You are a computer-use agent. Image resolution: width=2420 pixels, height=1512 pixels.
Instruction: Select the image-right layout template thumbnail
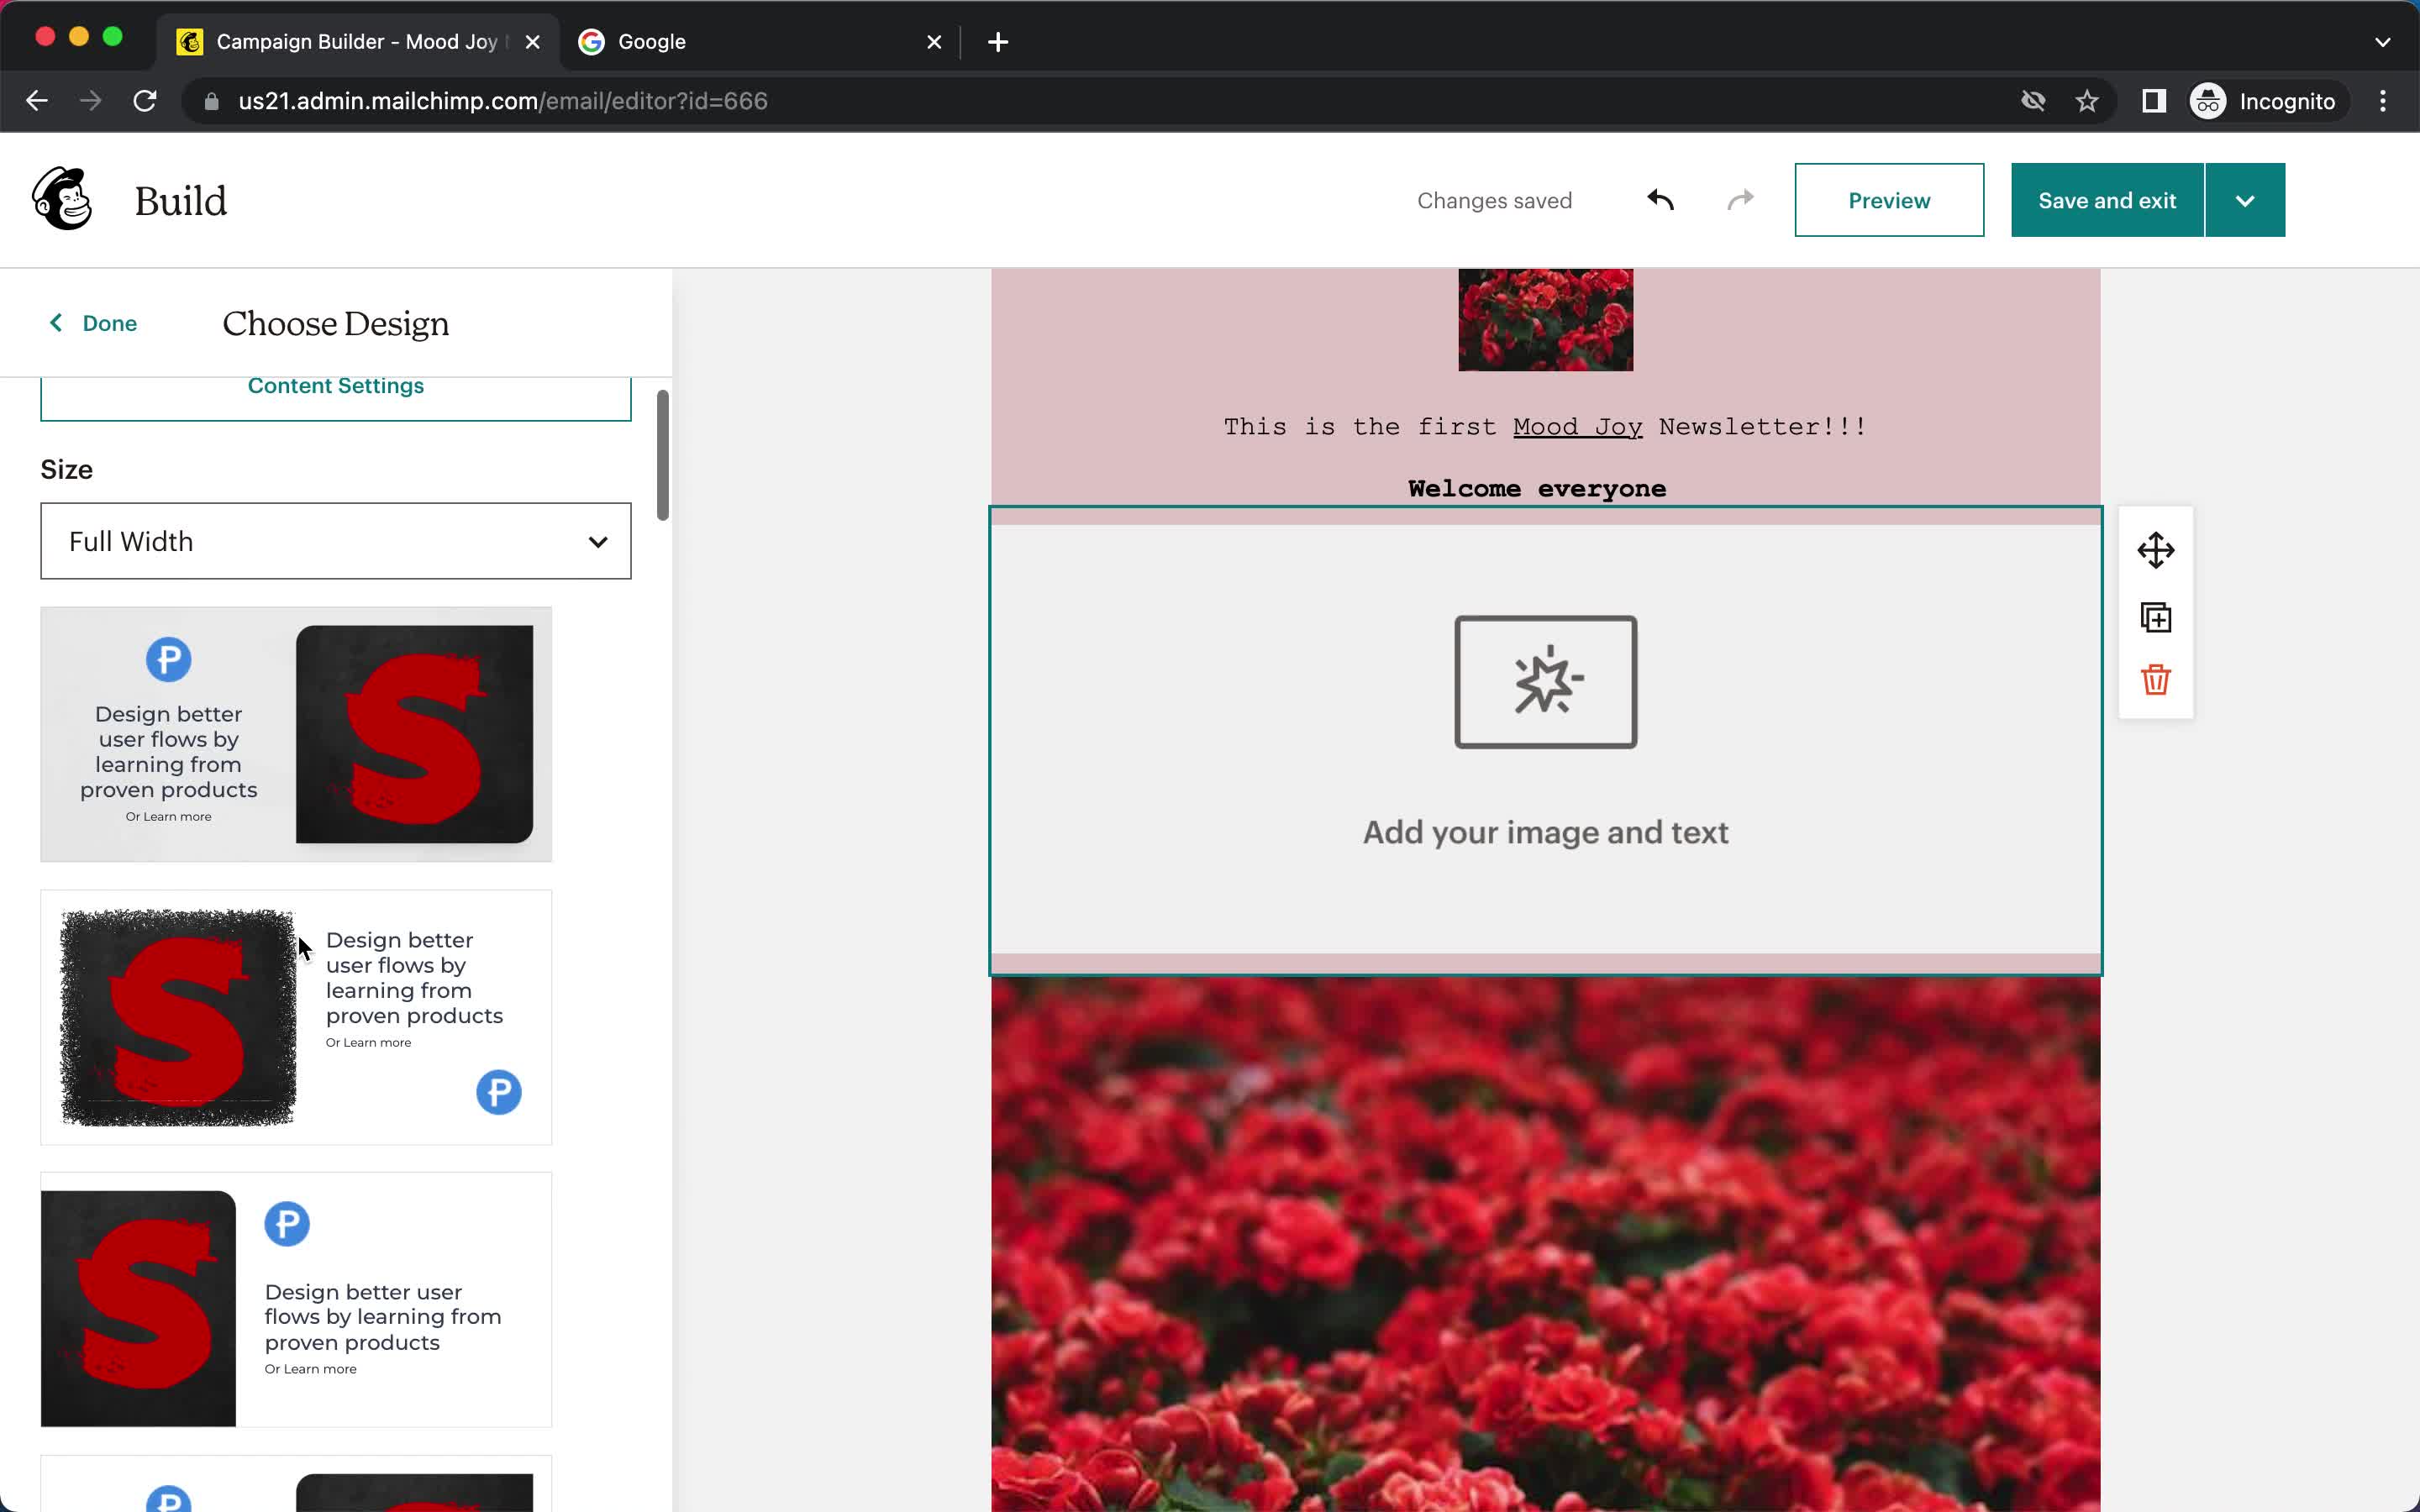pos(296,732)
